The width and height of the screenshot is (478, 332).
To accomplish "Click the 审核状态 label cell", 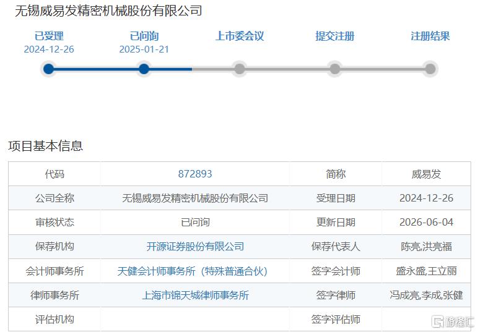I will pos(54,222).
